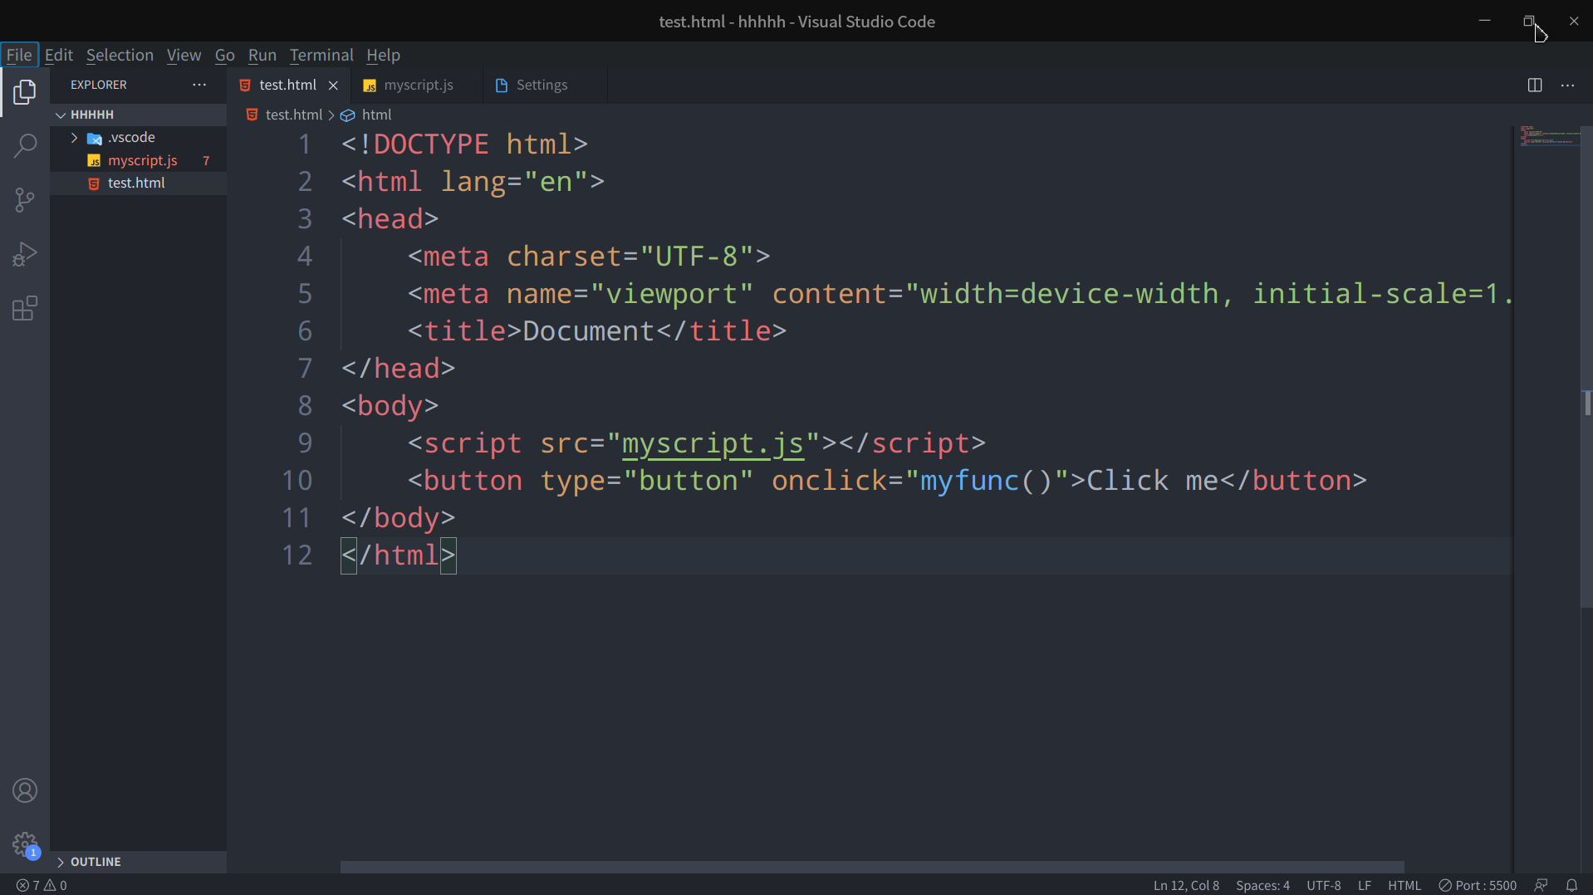Open editor more actions ellipsis
Image resolution: width=1593 pixels, height=895 pixels.
point(1567,85)
